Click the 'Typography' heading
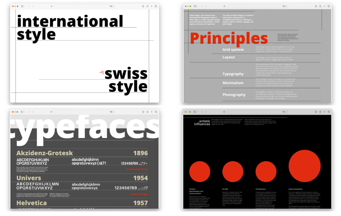341x216 pixels. (233, 74)
